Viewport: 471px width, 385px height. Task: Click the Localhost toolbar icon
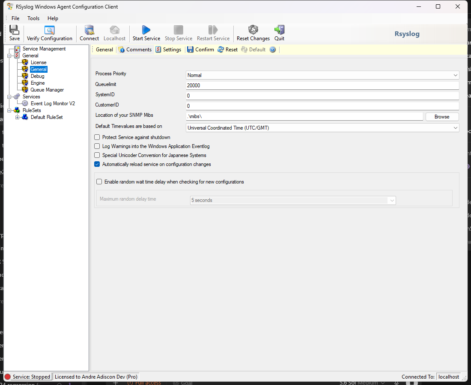point(114,30)
